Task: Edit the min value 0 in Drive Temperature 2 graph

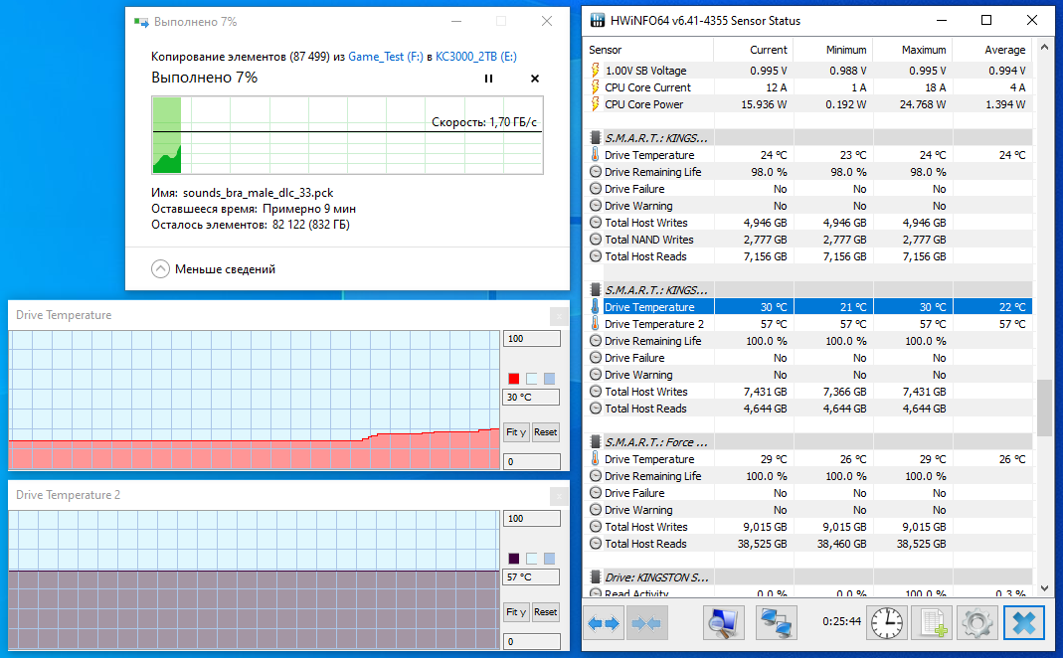Action: coord(531,641)
